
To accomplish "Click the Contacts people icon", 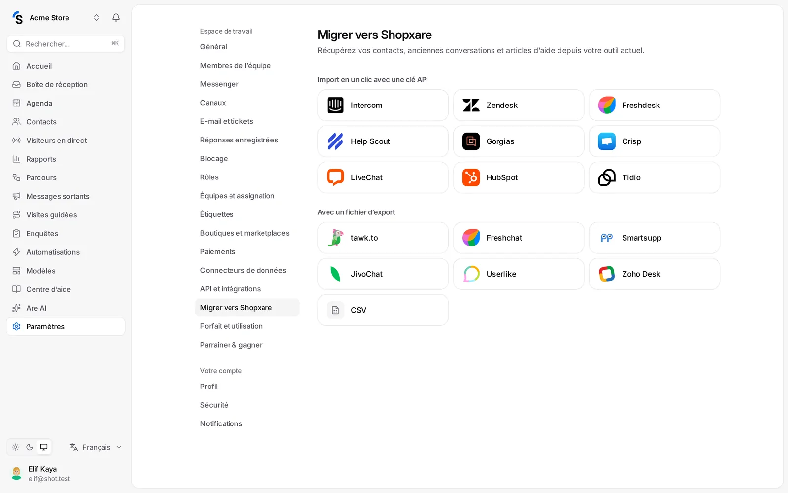I will [16, 122].
